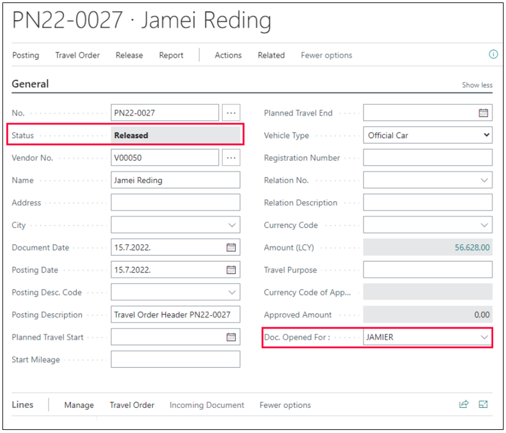Expand Lines section with maximize icon
This screenshot has height=433, width=506.
pyautogui.click(x=483, y=404)
